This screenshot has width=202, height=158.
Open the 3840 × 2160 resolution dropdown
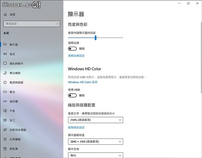95,141
